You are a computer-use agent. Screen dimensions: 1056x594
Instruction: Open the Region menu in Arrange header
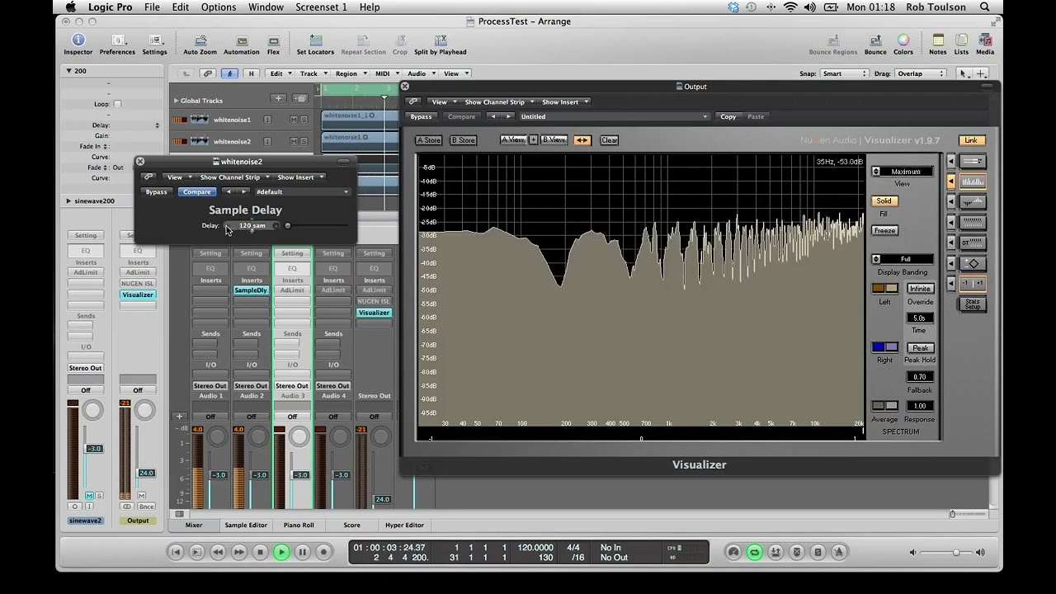(x=350, y=73)
